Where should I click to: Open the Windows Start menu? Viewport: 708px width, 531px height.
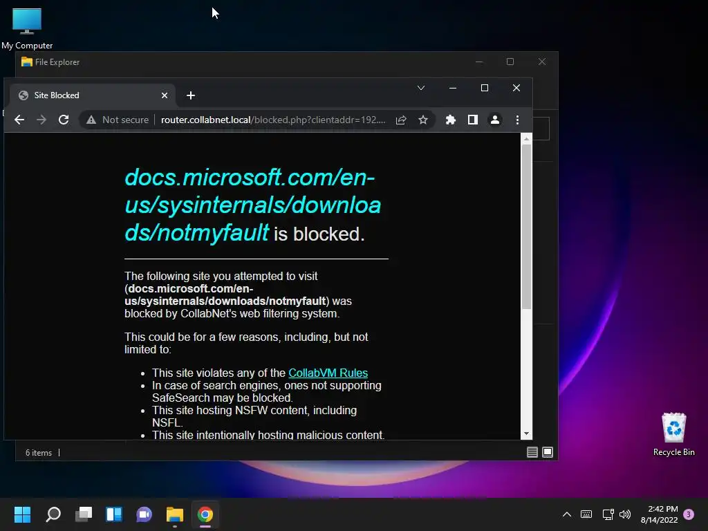tap(22, 514)
